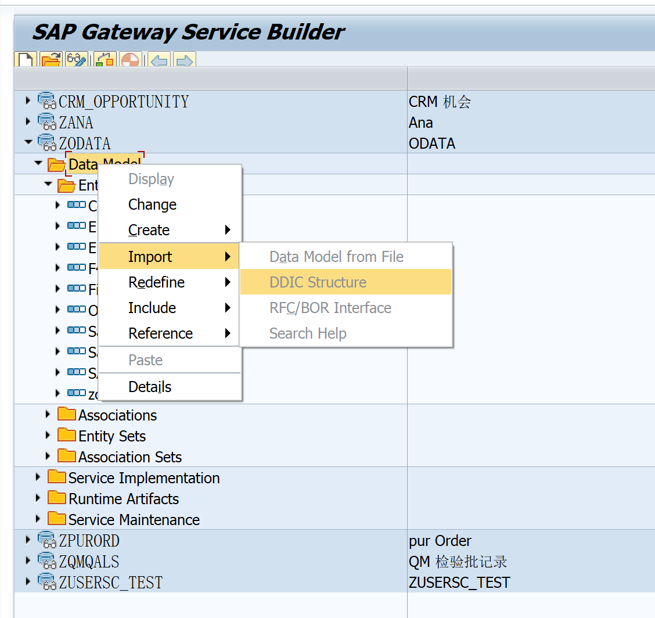Click the Open Project folder toolbar icon
The image size is (655, 618).
click(x=51, y=59)
